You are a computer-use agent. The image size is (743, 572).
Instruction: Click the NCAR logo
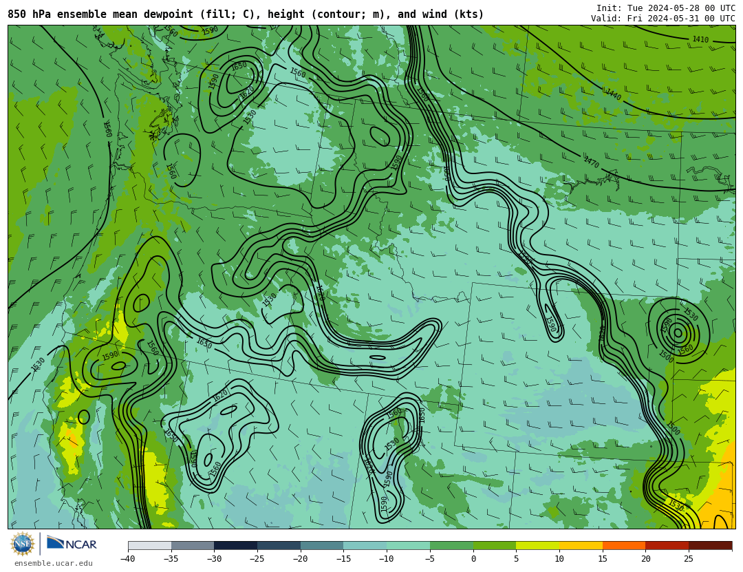click(x=72, y=543)
